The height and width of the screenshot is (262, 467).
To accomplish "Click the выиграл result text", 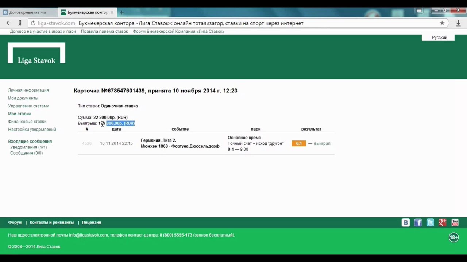I will point(322,143).
